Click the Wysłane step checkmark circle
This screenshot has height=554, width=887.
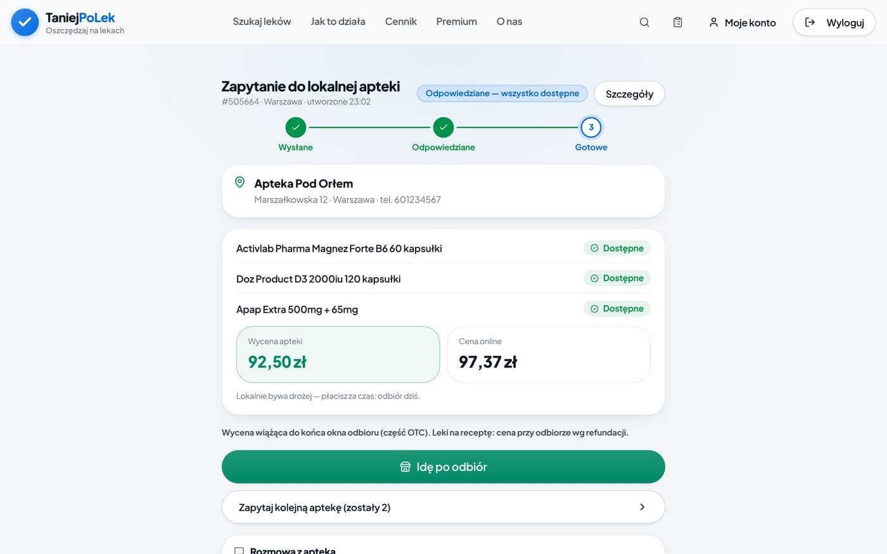tap(296, 127)
